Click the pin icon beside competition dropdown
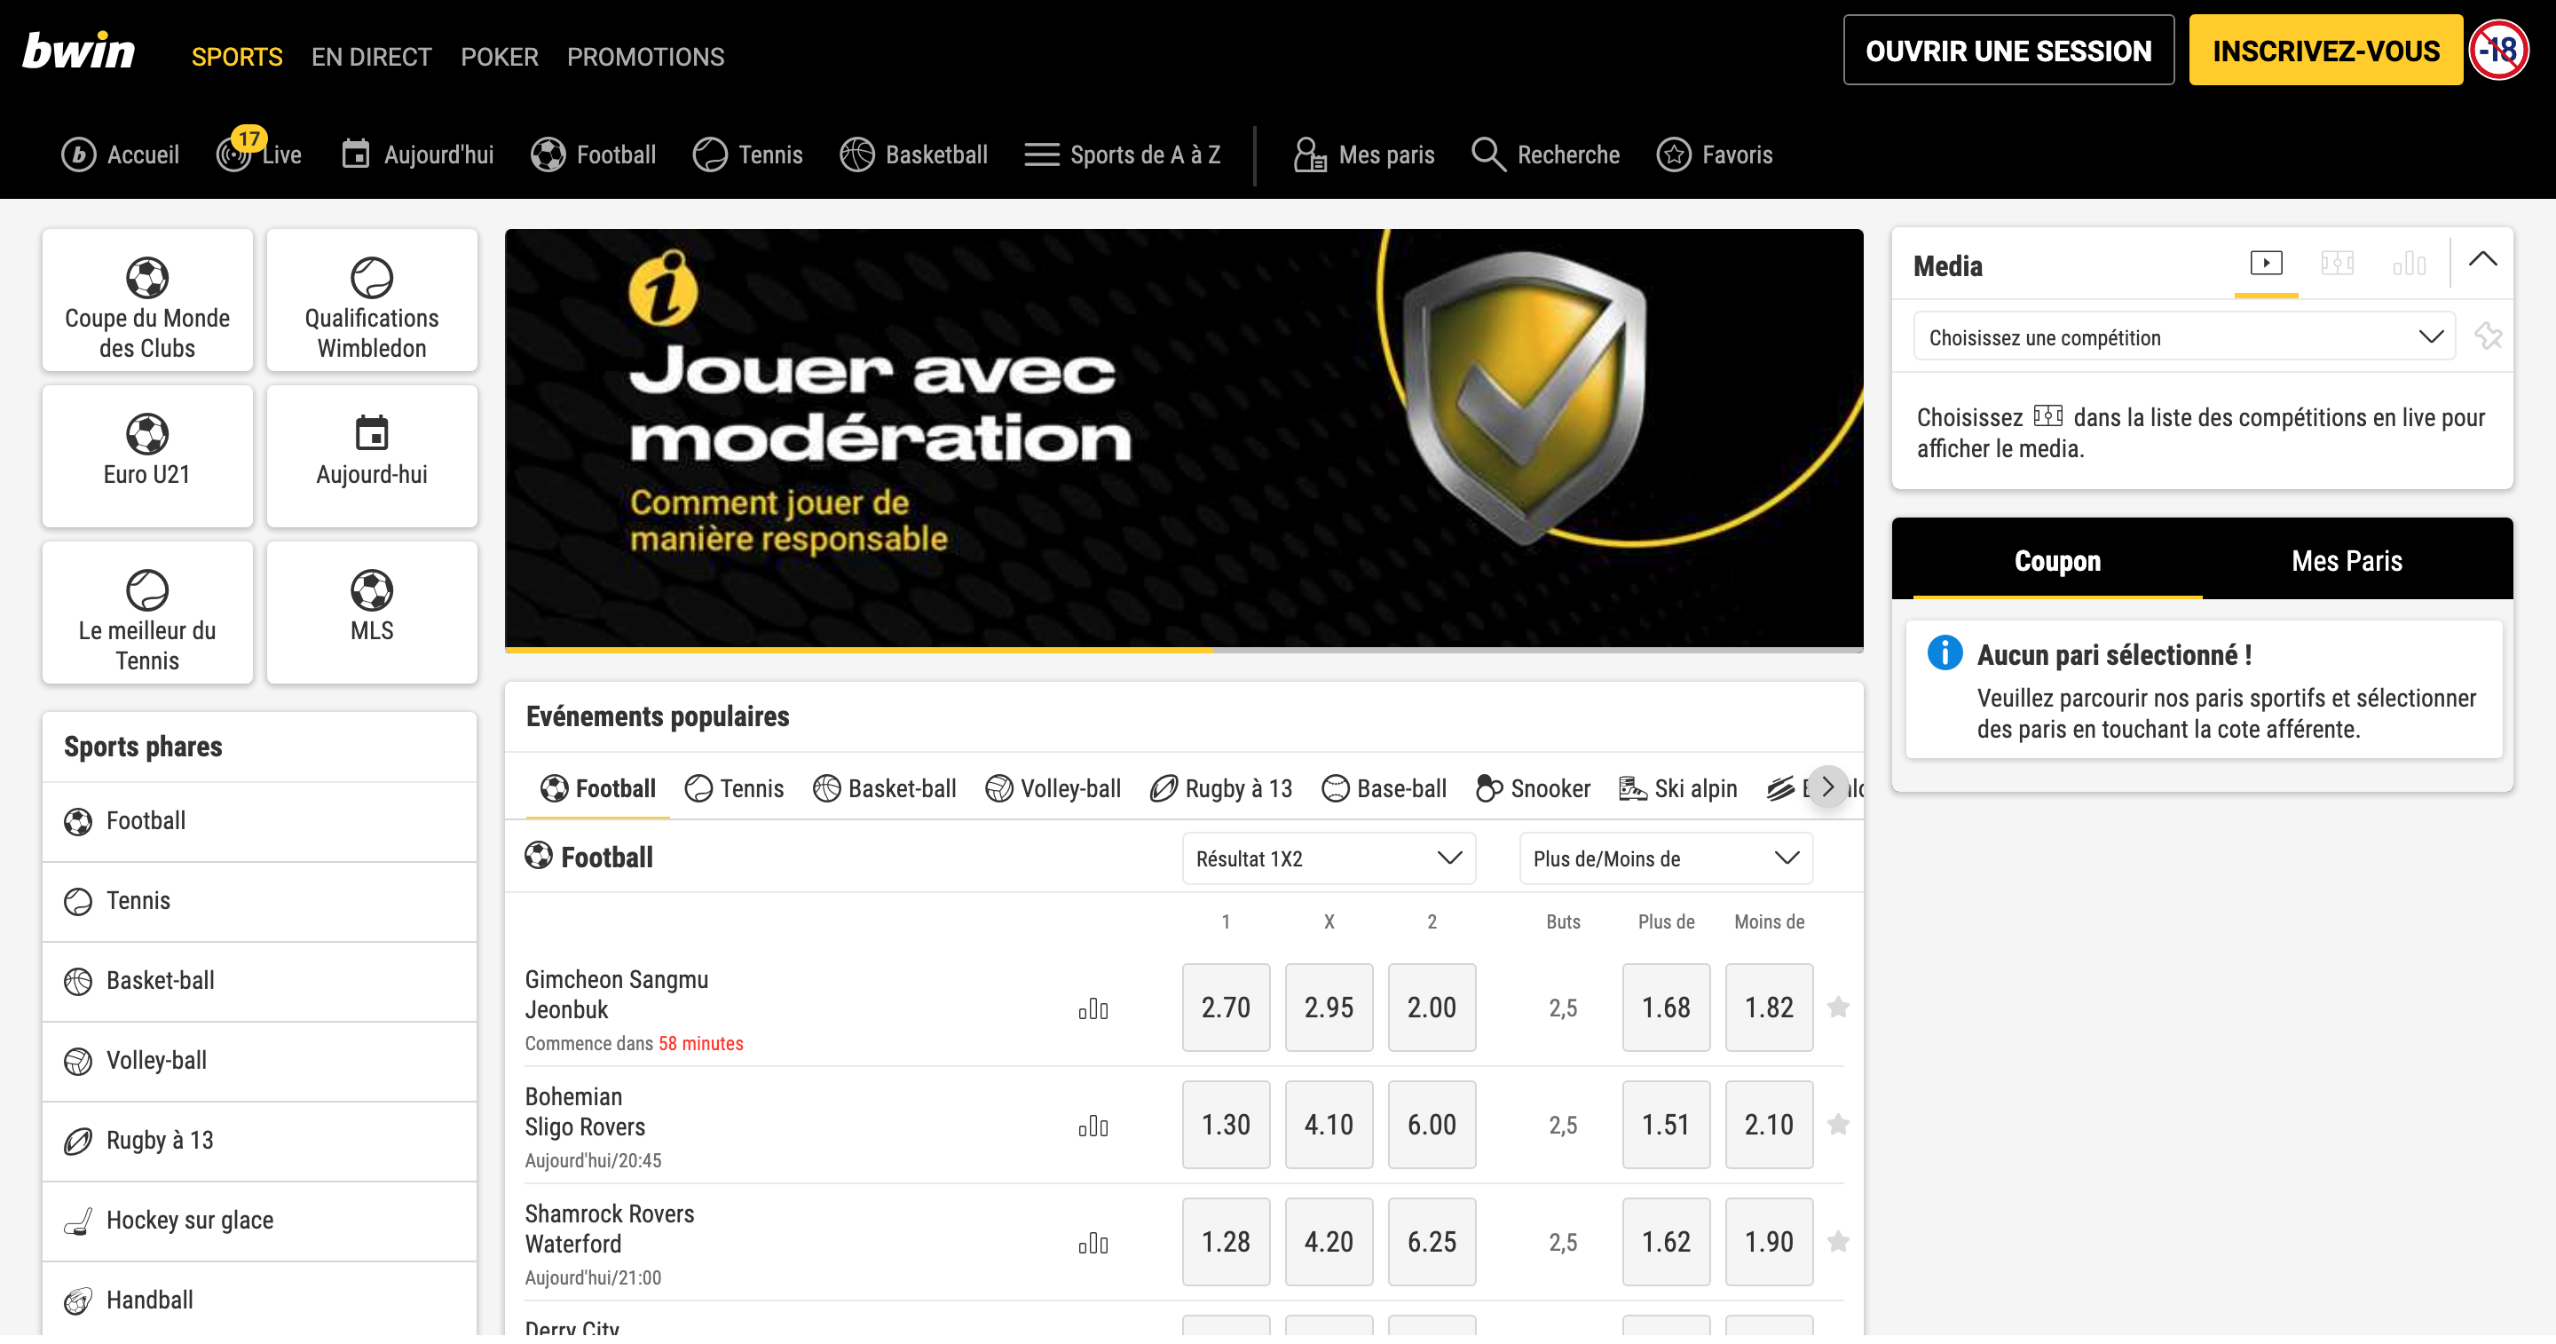The image size is (2556, 1344). click(x=2489, y=336)
